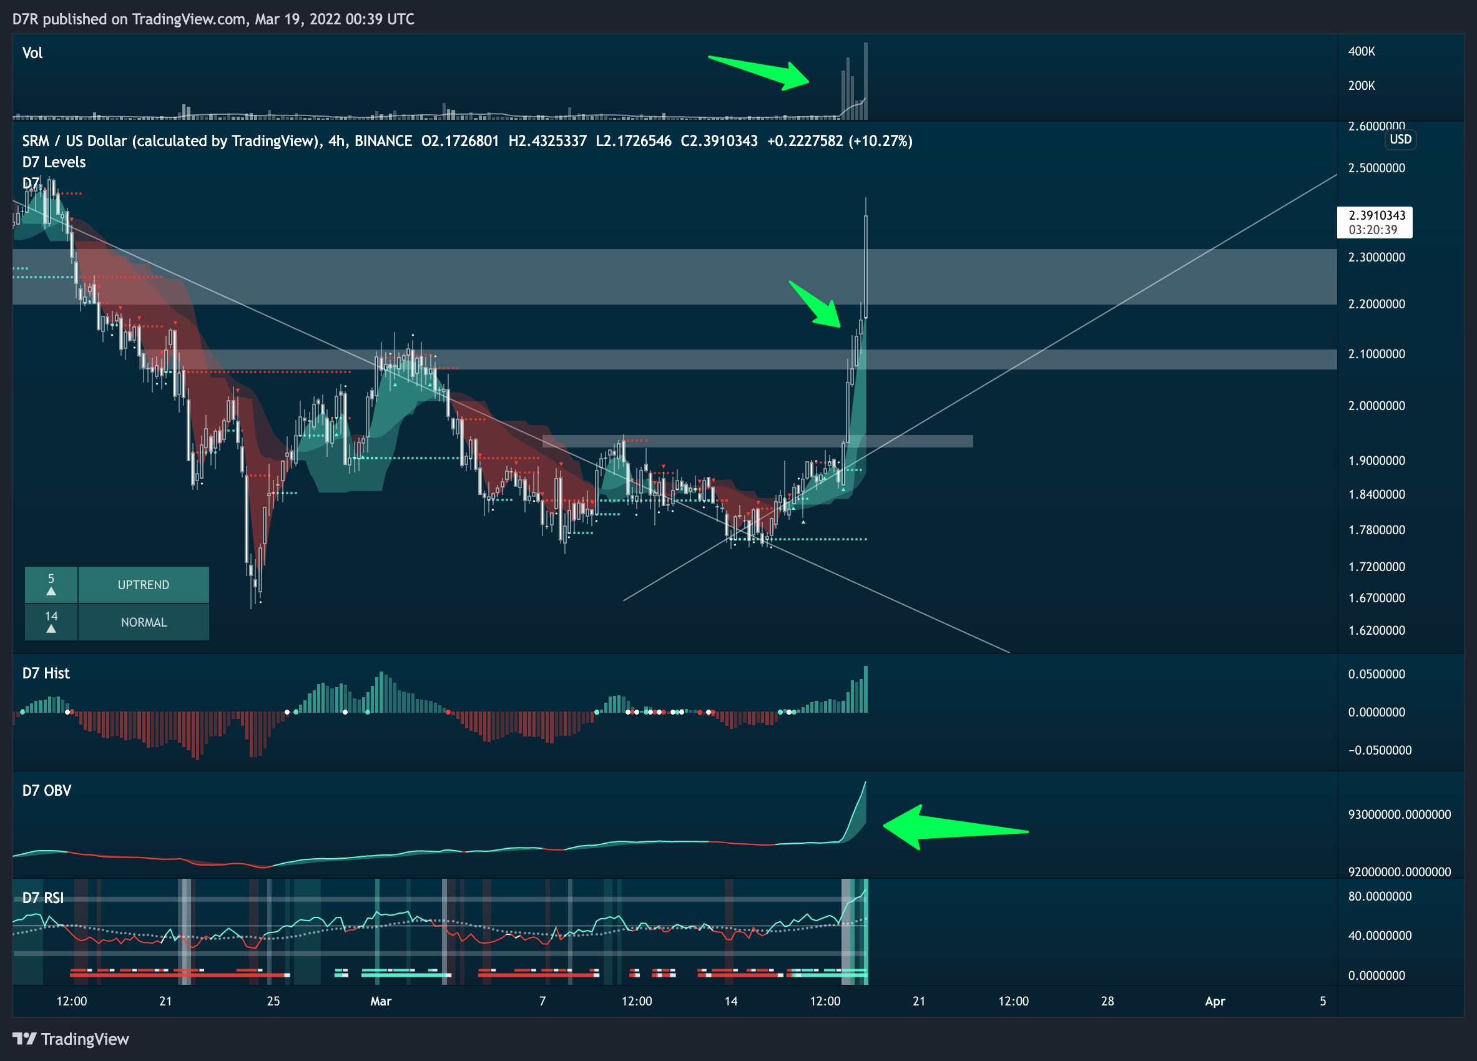Click the close value C2.3910343
This screenshot has height=1061, width=1477.
pyautogui.click(x=719, y=140)
